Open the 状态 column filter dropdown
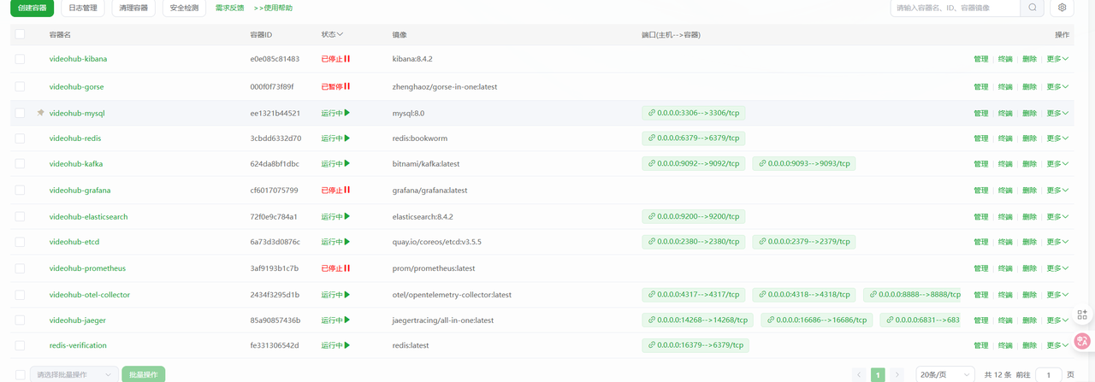 [x=333, y=34]
